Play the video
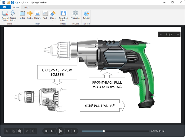 pos(61,131)
